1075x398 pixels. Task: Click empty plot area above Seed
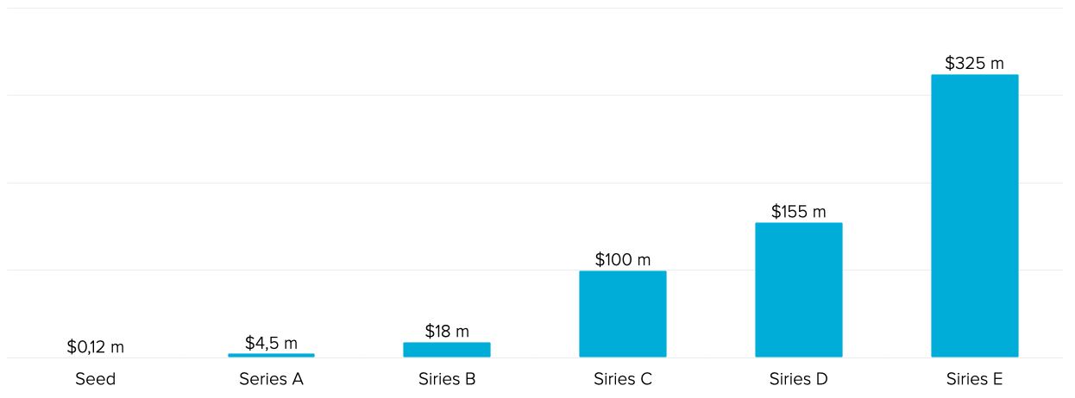point(95,172)
